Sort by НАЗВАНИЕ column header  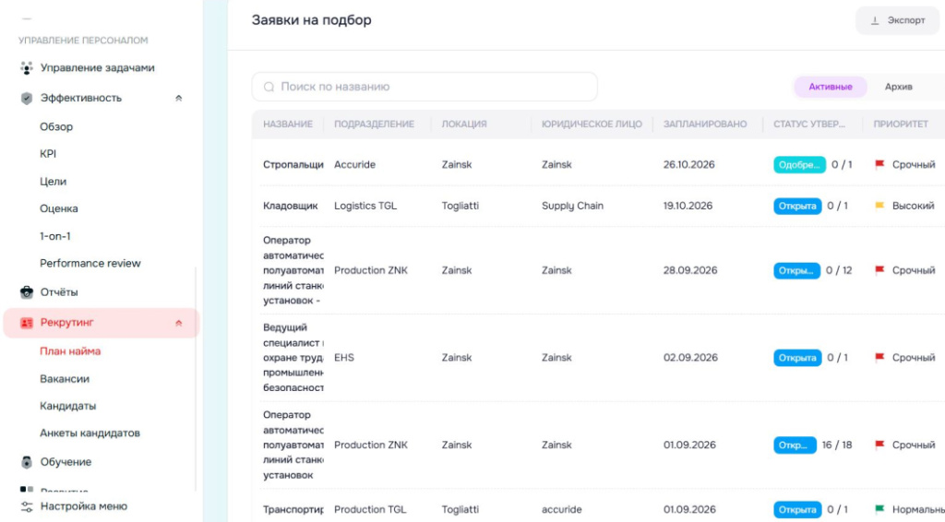tap(288, 125)
